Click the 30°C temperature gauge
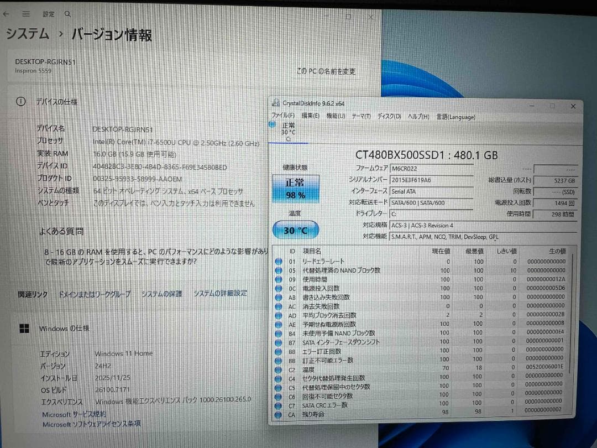Viewport: 597px width, 448px height. point(295,229)
